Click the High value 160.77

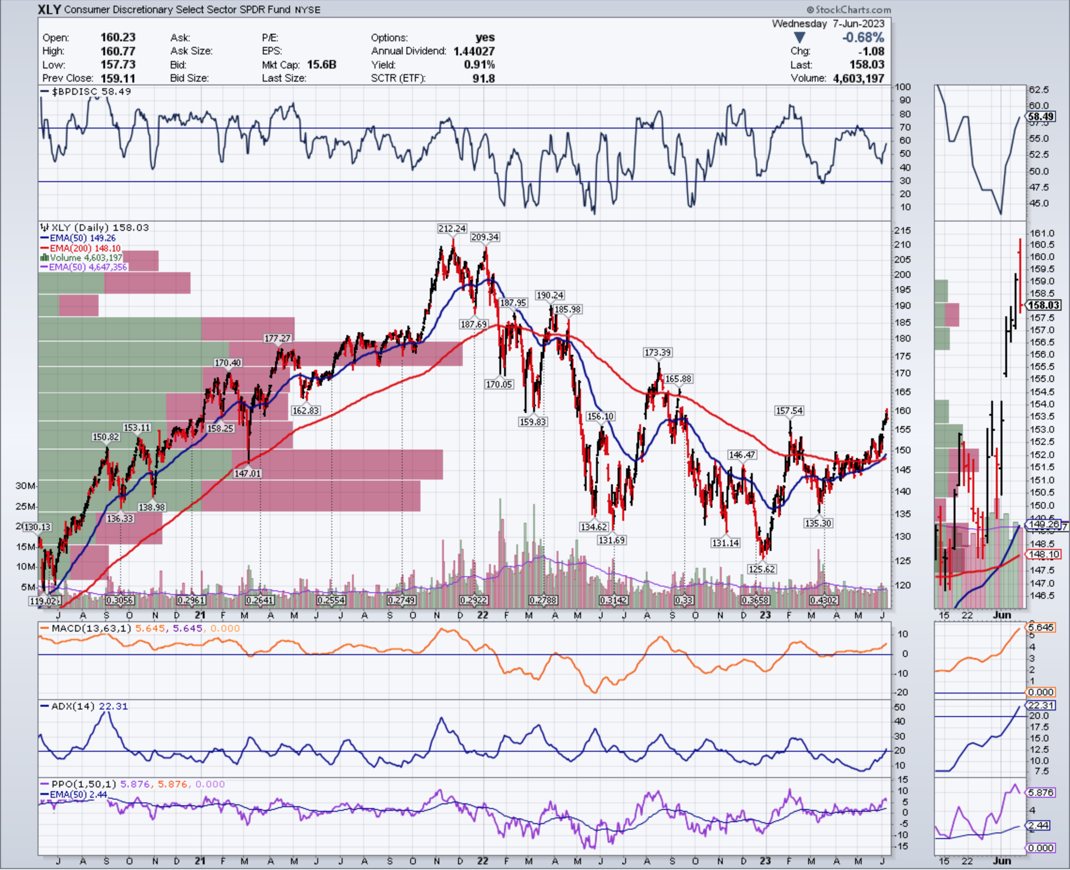(118, 51)
